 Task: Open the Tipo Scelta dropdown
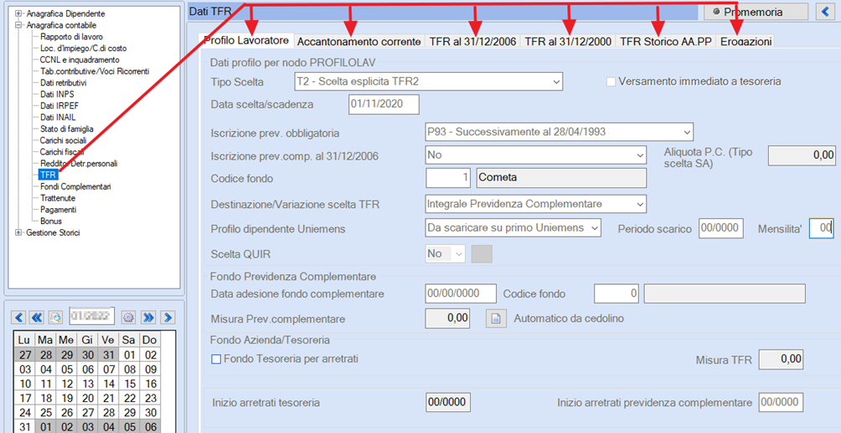pos(428,82)
